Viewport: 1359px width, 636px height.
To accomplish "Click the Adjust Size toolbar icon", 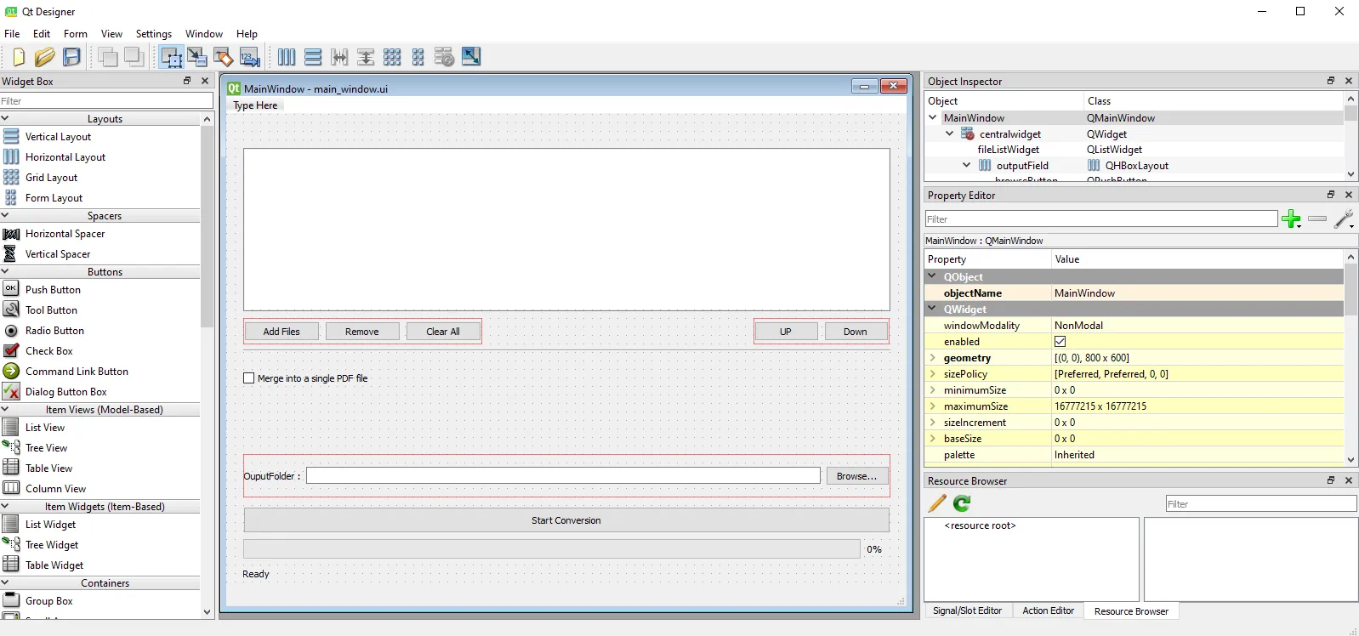I will tap(471, 57).
